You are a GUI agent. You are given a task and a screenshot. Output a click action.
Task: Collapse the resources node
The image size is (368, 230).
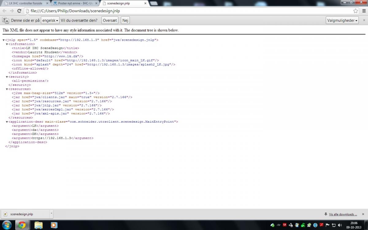[7, 89]
